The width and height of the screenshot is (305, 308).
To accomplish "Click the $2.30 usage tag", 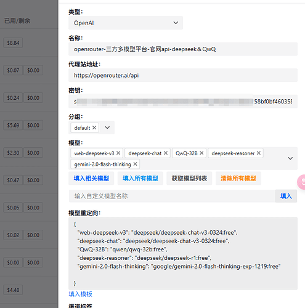I will pos(13,153).
